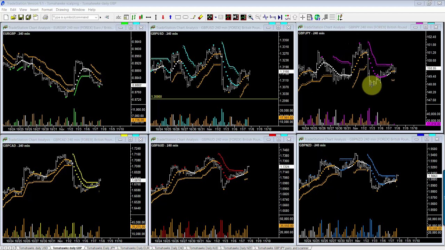The height and width of the screenshot is (250, 445).
Task: Switch to Tomahawke Daily EUR tab
Action: tap(135, 248)
